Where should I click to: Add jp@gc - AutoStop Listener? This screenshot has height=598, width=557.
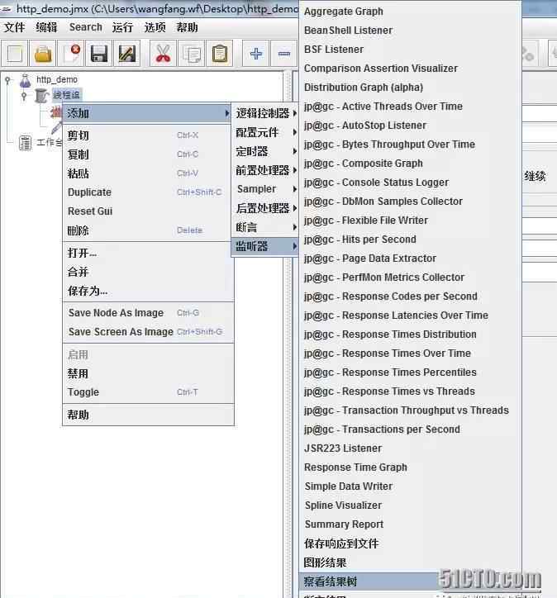[410, 126]
